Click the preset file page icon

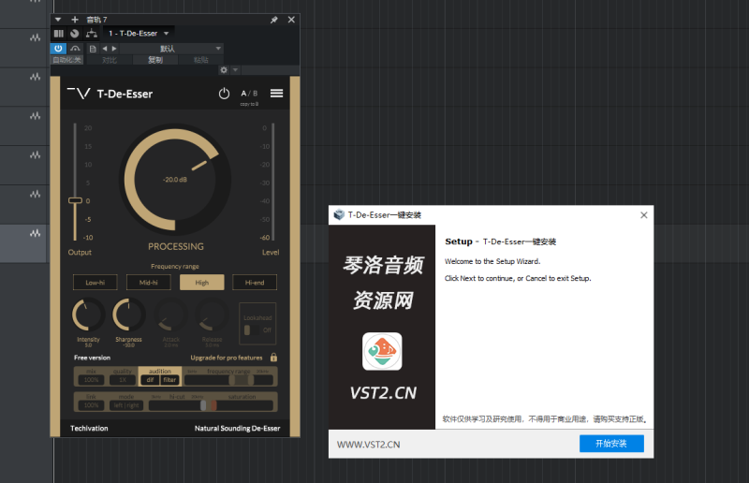click(93, 48)
